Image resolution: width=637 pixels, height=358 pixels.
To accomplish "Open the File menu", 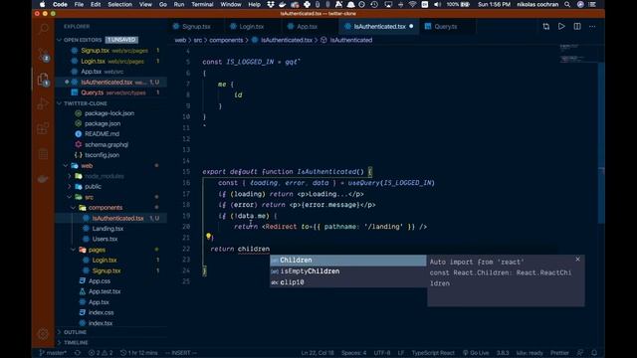I will pyautogui.click(x=79, y=4).
